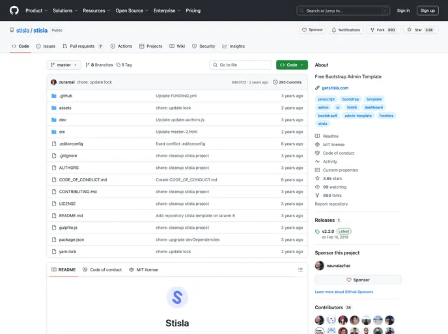Click Learn more about GitHub Sponsors
This screenshot has height=334, width=448.
[x=344, y=292]
